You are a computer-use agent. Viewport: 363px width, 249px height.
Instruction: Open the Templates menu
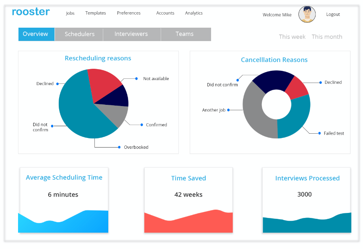(x=96, y=13)
